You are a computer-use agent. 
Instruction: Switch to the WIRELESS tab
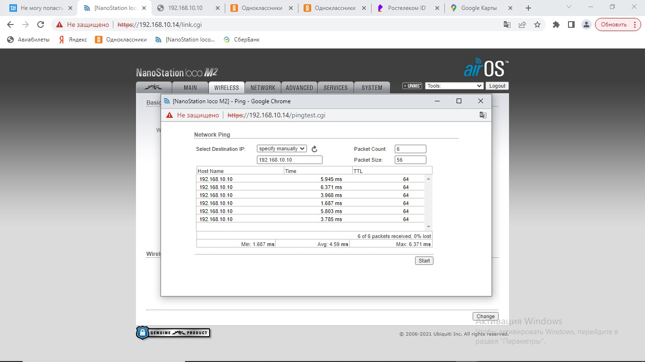pos(227,88)
